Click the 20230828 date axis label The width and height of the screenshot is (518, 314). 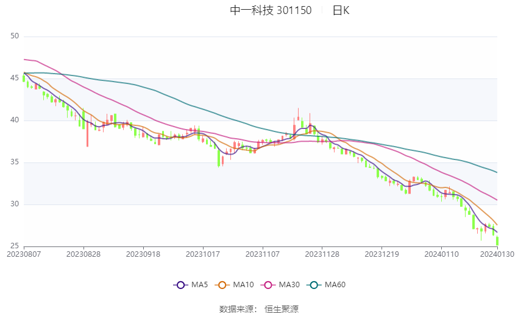[83, 254]
